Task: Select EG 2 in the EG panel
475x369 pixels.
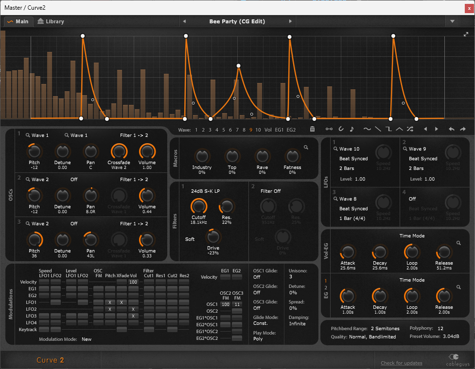Action: (326, 287)
